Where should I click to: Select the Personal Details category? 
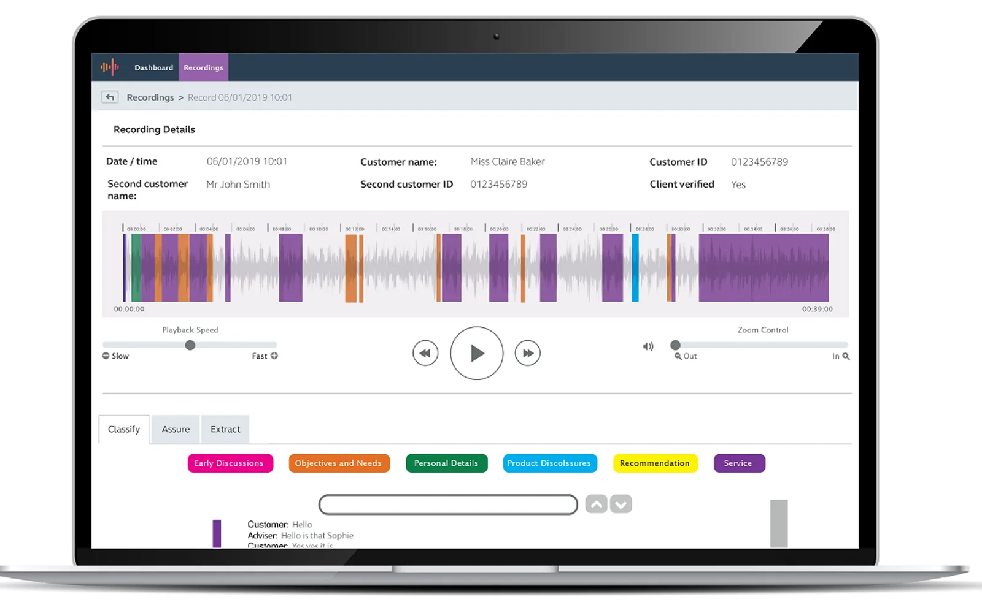coord(446,463)
